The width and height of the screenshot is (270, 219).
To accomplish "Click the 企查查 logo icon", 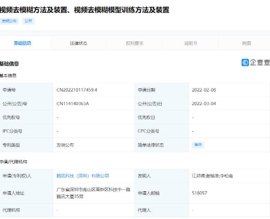I will [245, 62].
